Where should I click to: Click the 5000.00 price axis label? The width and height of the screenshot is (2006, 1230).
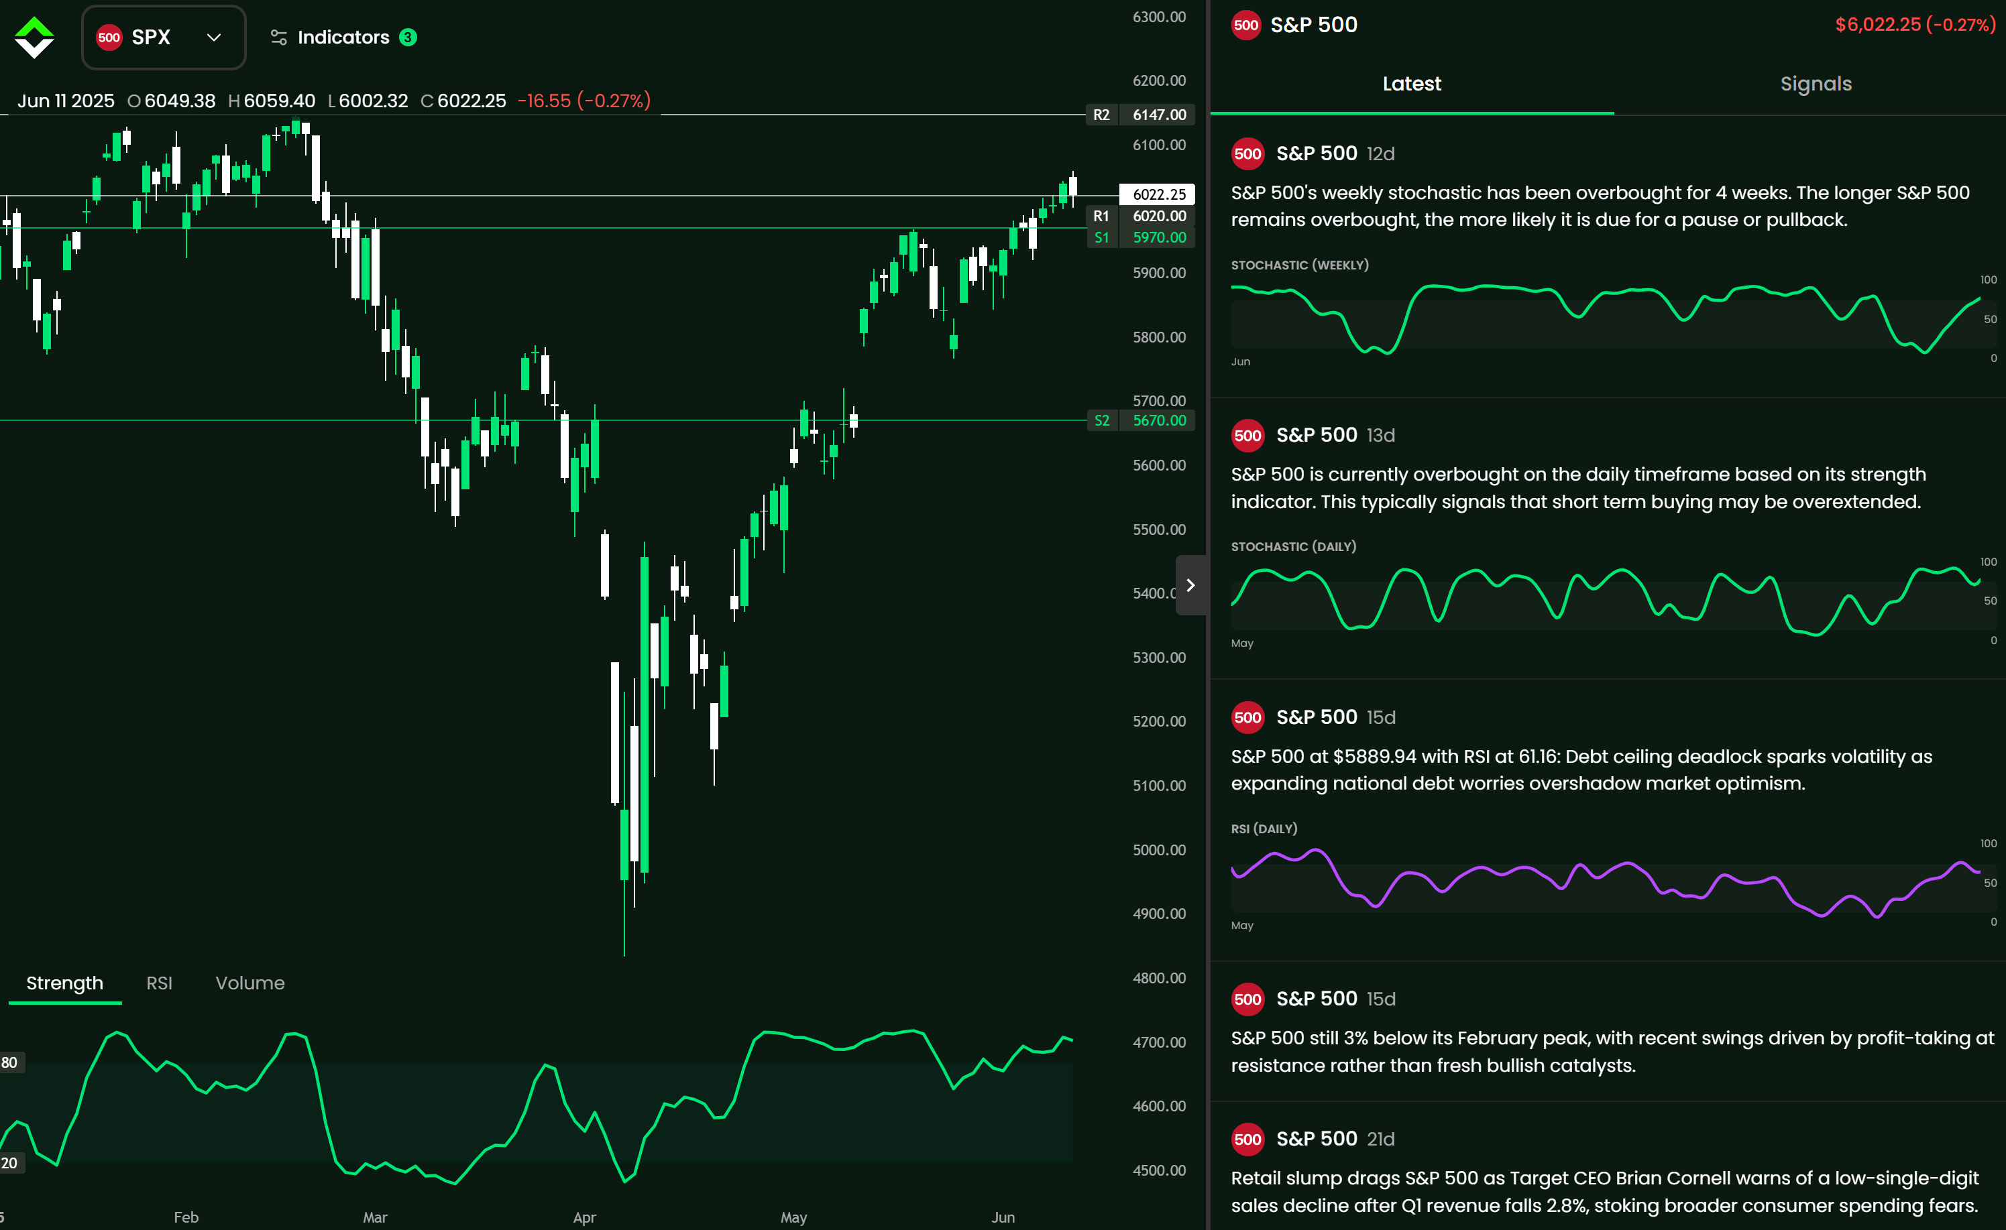pos(1158,850)
